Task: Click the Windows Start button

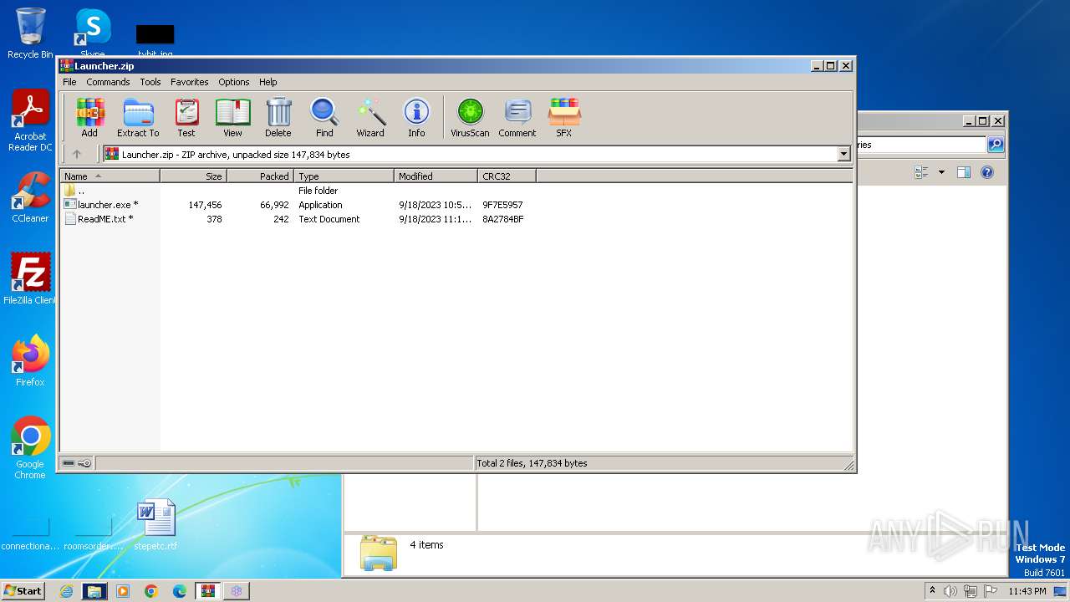Action: click(x=23, y=591)
